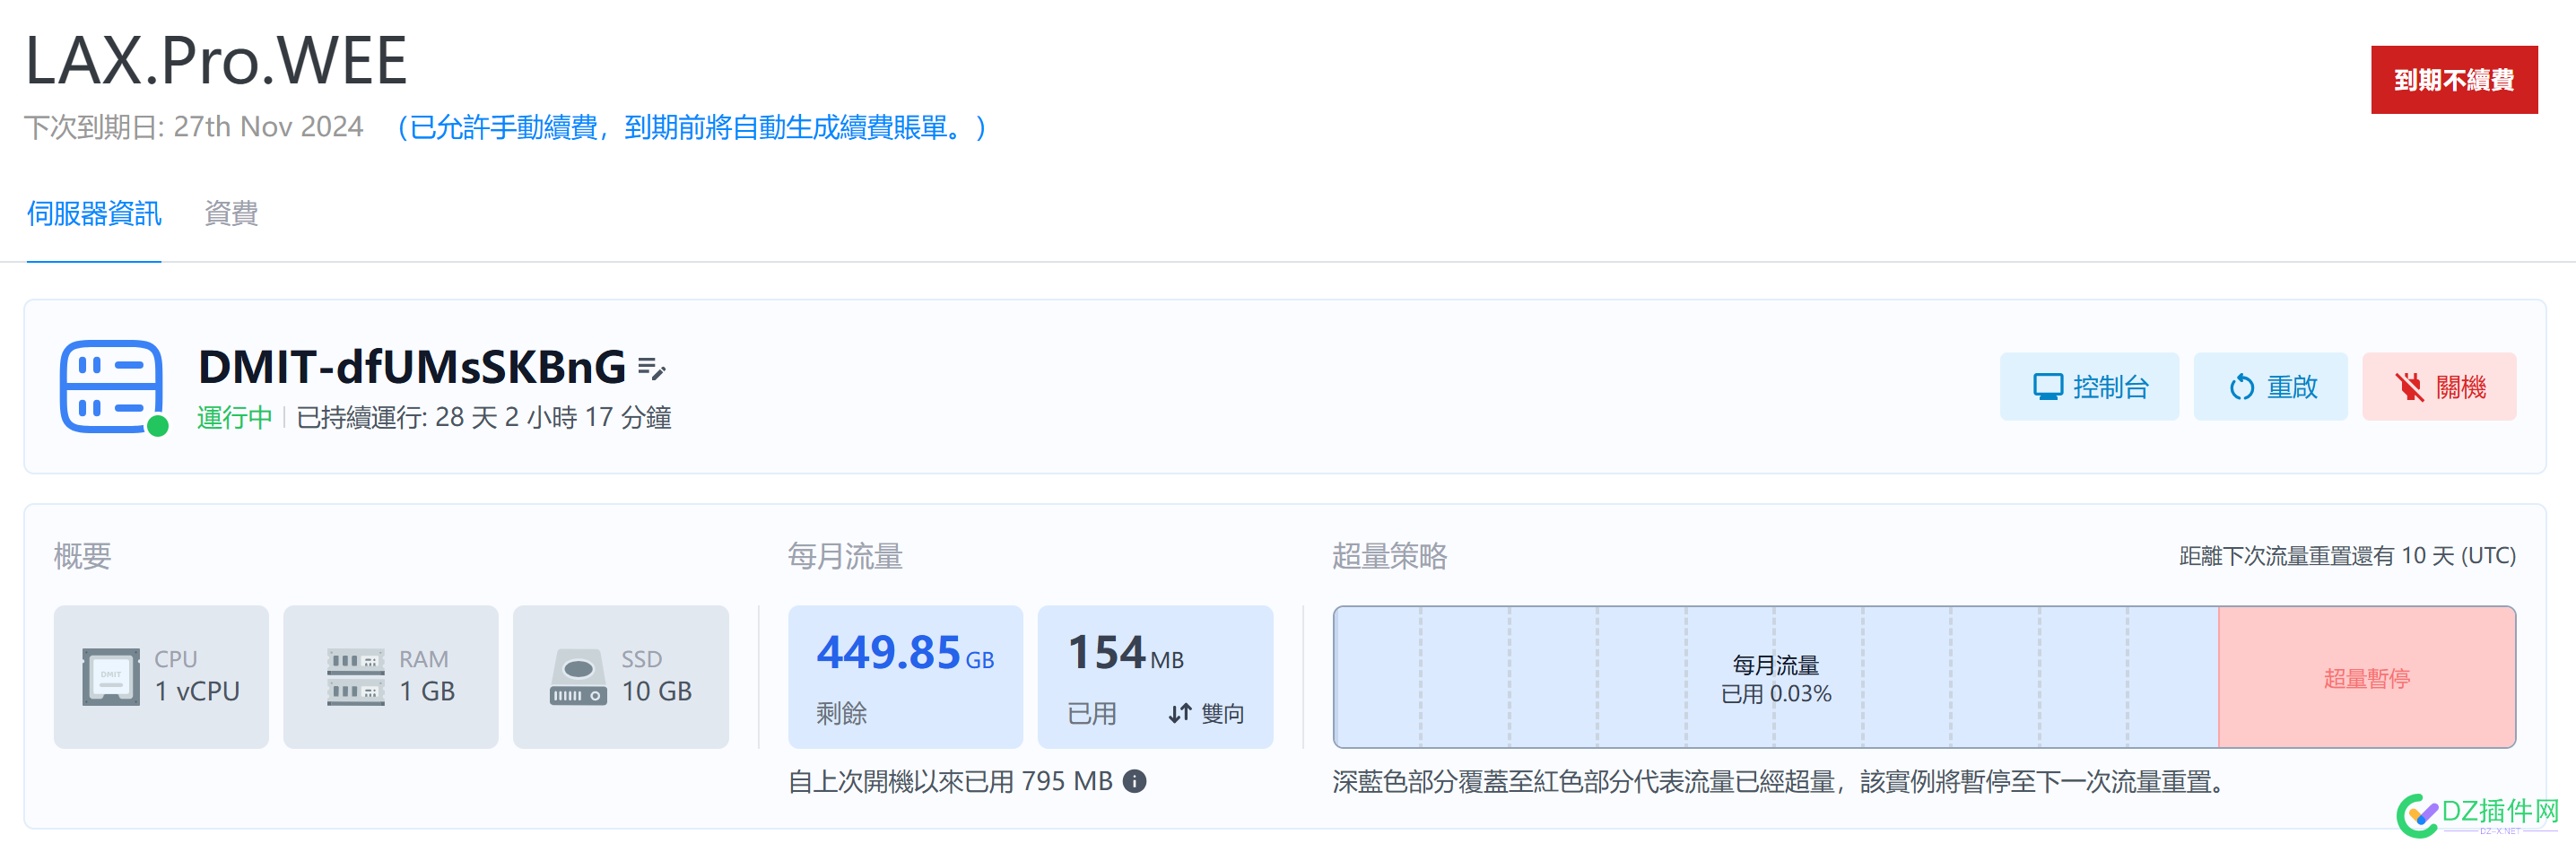Click the 自上次開機以來已用 795 MB text
2576x852 pixels.
click(950, 781)
